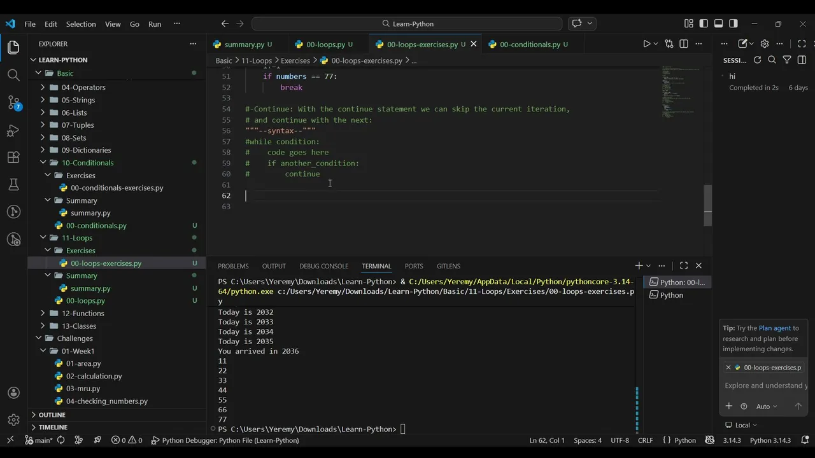Viewport: 815px width, 458px height.
Task: Open the Selection menu
Action: pyautogui.click(x=81, y=24)
